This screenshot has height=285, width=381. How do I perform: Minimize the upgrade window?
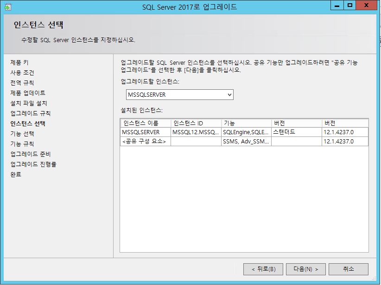click(x=337, y=6)
